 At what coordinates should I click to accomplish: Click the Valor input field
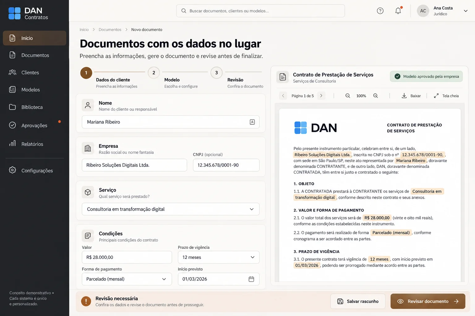(127, 257)
